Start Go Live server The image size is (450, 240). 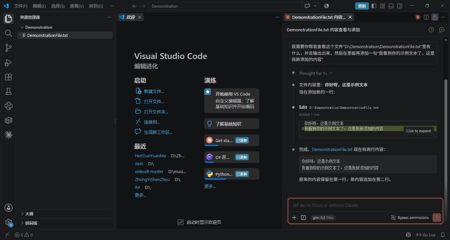click(x=426, y=235)
